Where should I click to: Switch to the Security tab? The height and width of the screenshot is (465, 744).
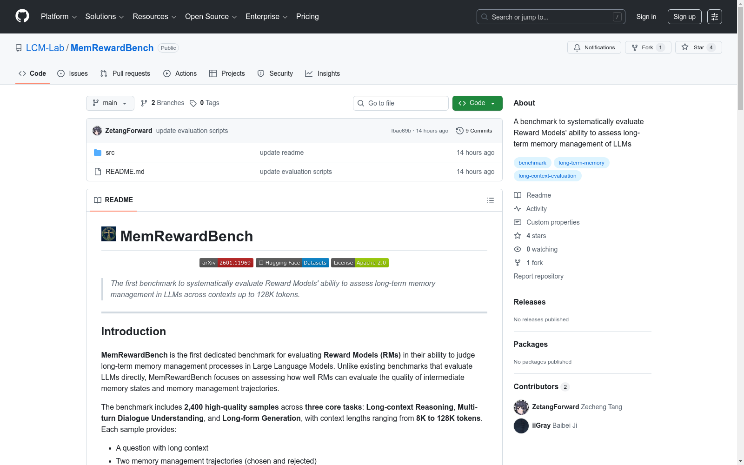pos(275,73)
